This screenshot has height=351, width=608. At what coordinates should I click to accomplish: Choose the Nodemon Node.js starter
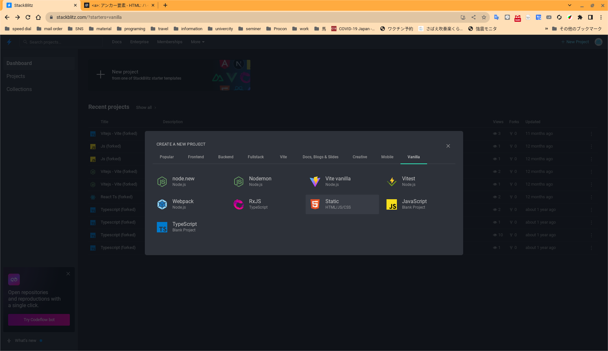[266, 181]
